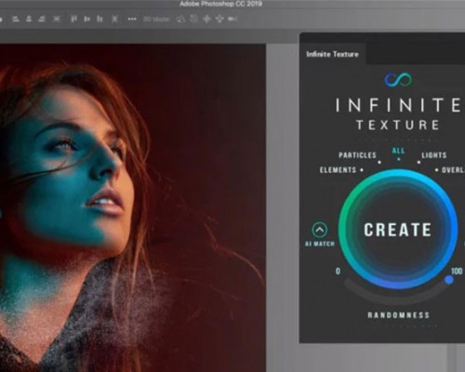Click the TEXTURE heading below INFINITE
The image size is (465, 372).
click(x=398, y=125)
